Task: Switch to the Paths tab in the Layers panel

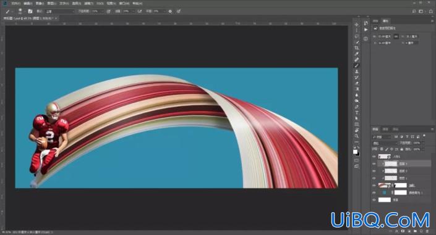Action: pos(395,130)
